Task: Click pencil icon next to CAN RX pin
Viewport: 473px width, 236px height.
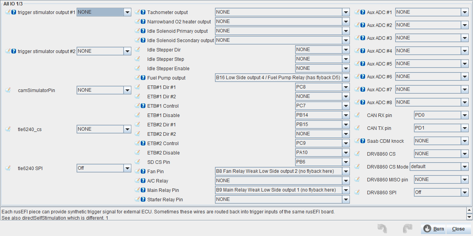Action: pyautogui.click(x=357, y=115)
